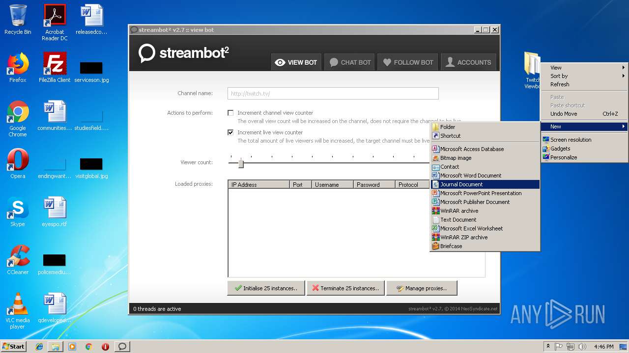Open the communities Word document icon

pyautogui.click(x=55, y=116)
